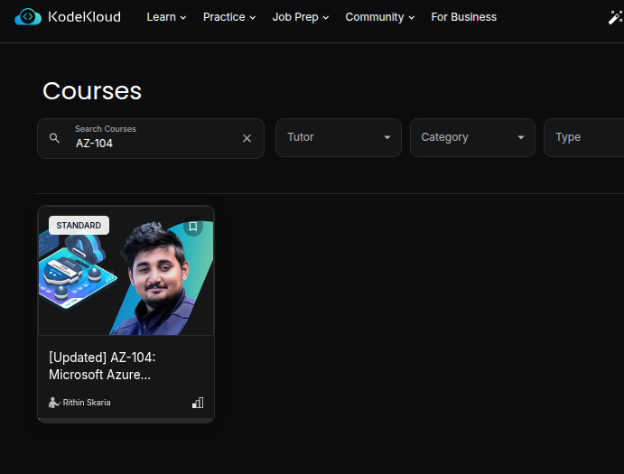Viewport: 624px width, 474px height.
Task: Bookmark the AZ-104 course card
Action: pos(193,227)
